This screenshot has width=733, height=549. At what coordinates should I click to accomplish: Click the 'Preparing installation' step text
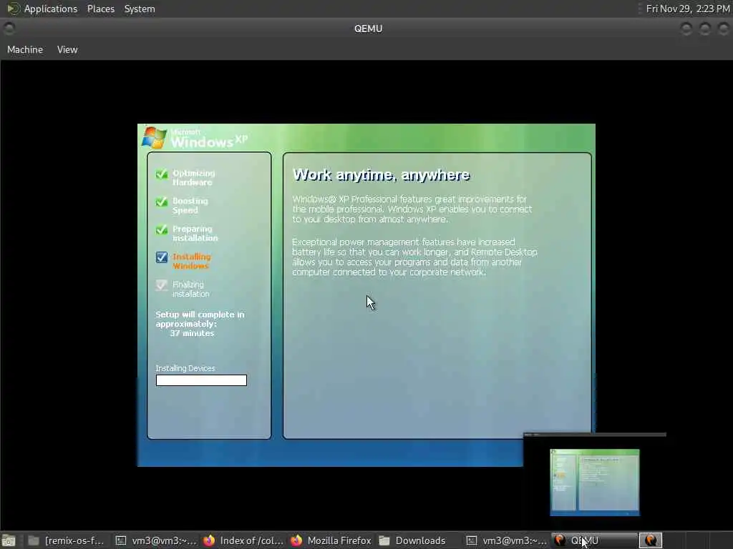pos(195,234)
